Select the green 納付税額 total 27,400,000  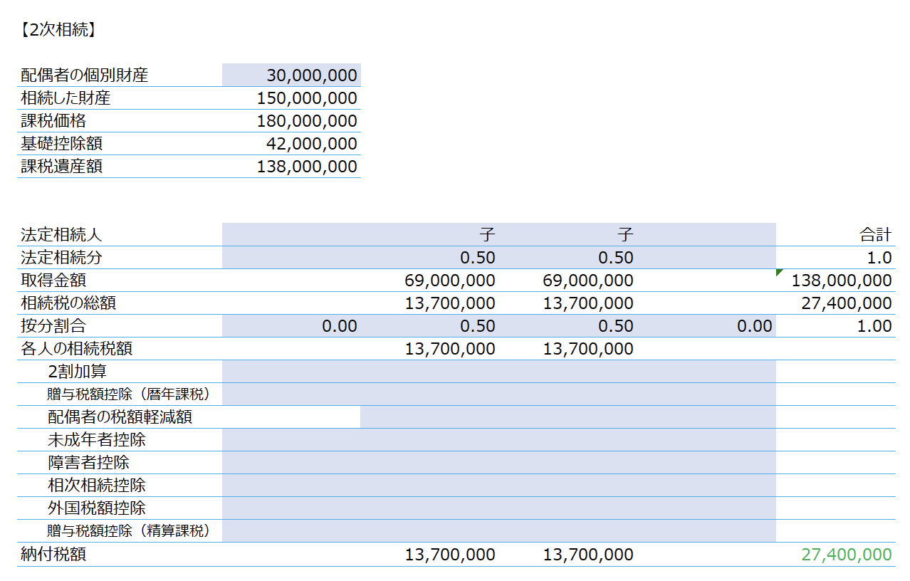[x=846, y=555]
